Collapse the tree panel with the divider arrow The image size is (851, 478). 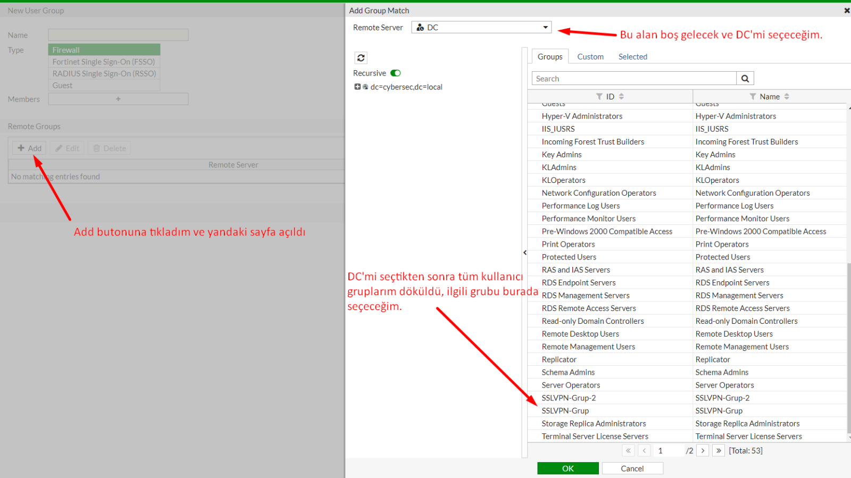coord(525,253)
